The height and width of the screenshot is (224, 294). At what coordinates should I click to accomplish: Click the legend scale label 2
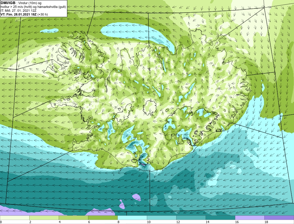coord(30,222)
